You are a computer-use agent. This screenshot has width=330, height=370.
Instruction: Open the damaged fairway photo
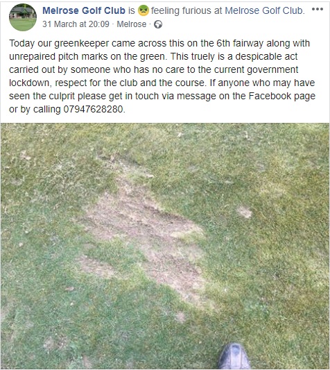(x=165, y=246)
